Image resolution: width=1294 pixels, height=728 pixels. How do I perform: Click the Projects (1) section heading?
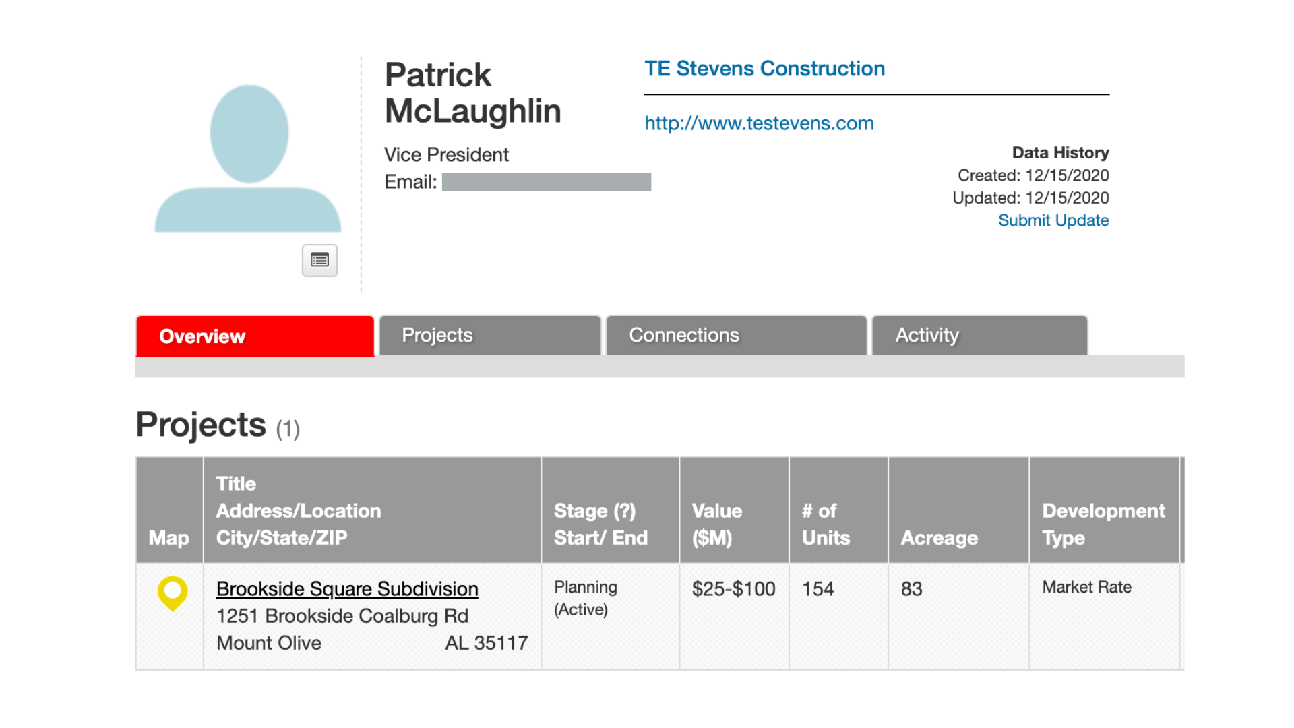(218, 425)
